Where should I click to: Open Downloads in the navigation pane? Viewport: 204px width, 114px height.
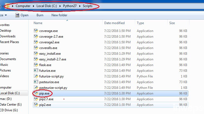[x=8, y=36]
